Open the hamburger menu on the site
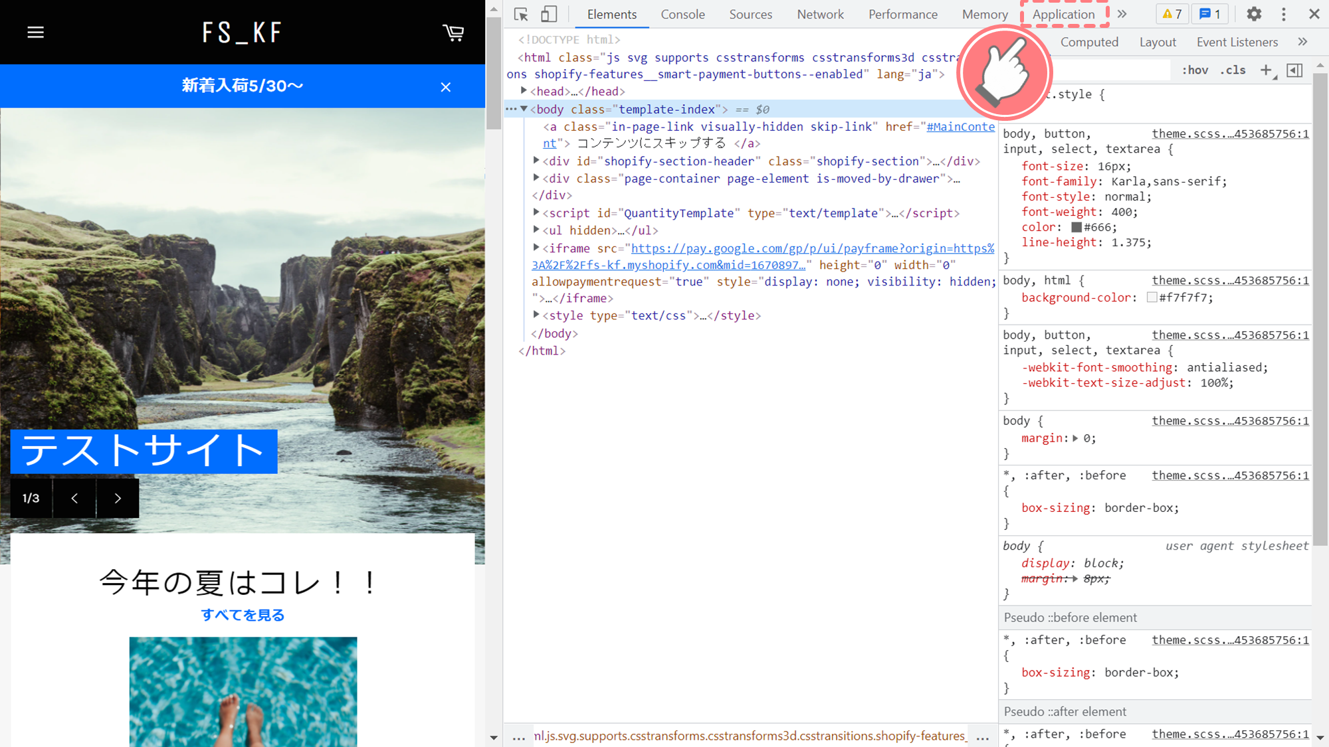 (x=35, y=32)
